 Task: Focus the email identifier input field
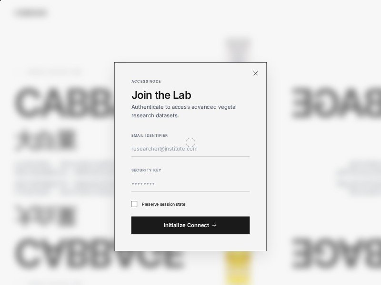pyautogui.click(x=190, y=149)
